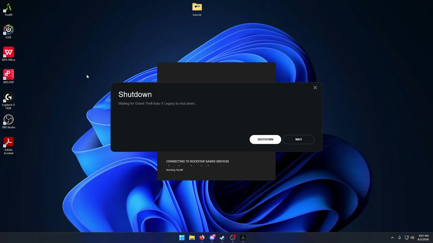Open File Explorer from the taskbar
Image resolution: width=433 pixels, height=243 pixels.
192,238
